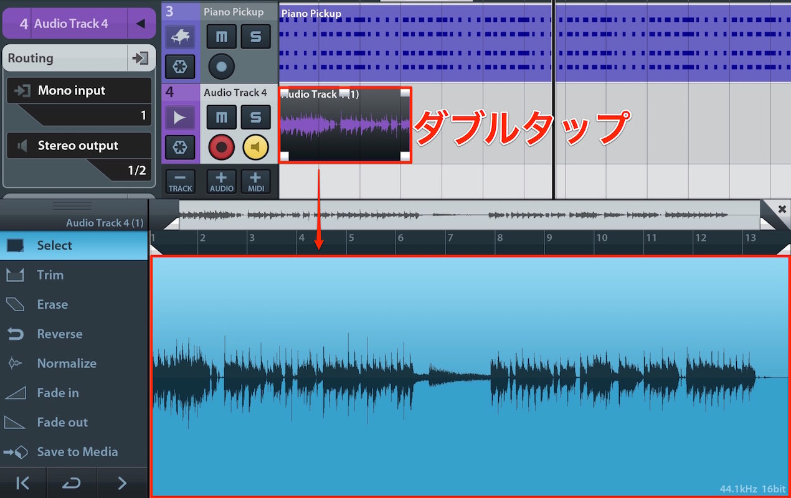Click the Audio Track 4 (1) editor title
The height and width of the screenshot is (498, 791).
point(105,223)
